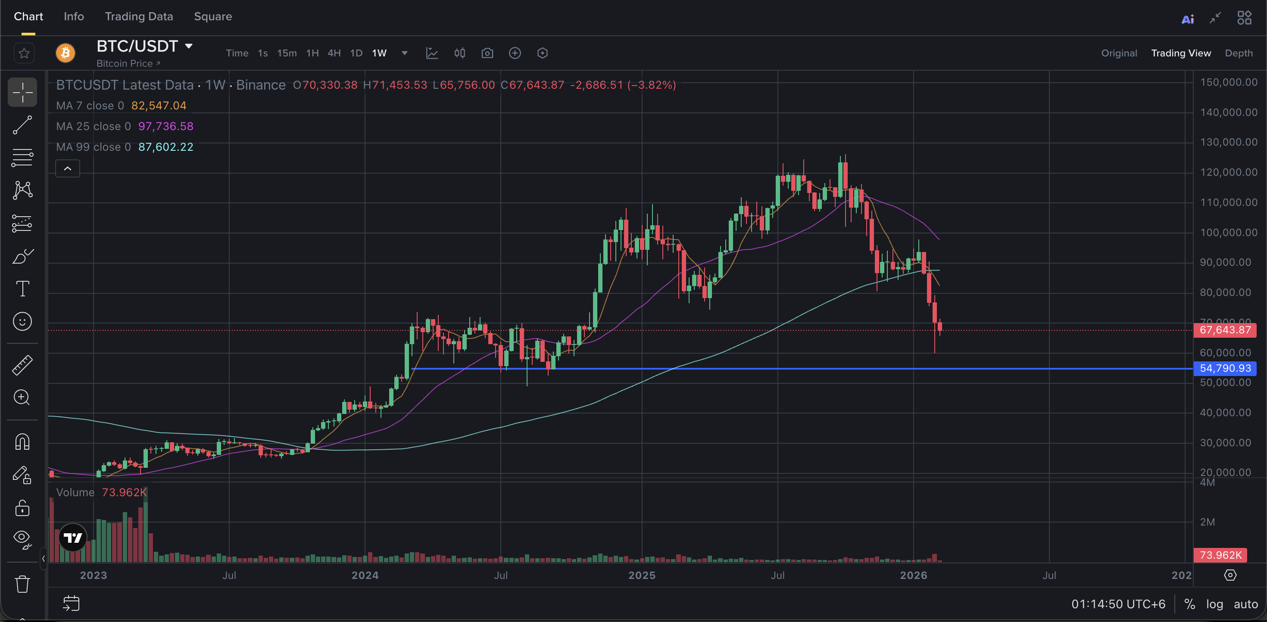This screenshot has height=622, width=1267.
Task: Take a chart snapshot with camera icon
Action: (487, 53)
